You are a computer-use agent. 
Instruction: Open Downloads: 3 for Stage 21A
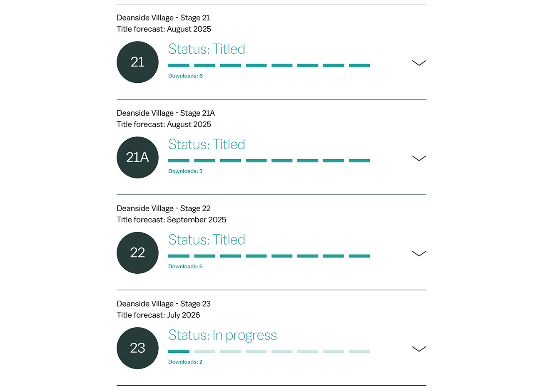click(185, 171)
